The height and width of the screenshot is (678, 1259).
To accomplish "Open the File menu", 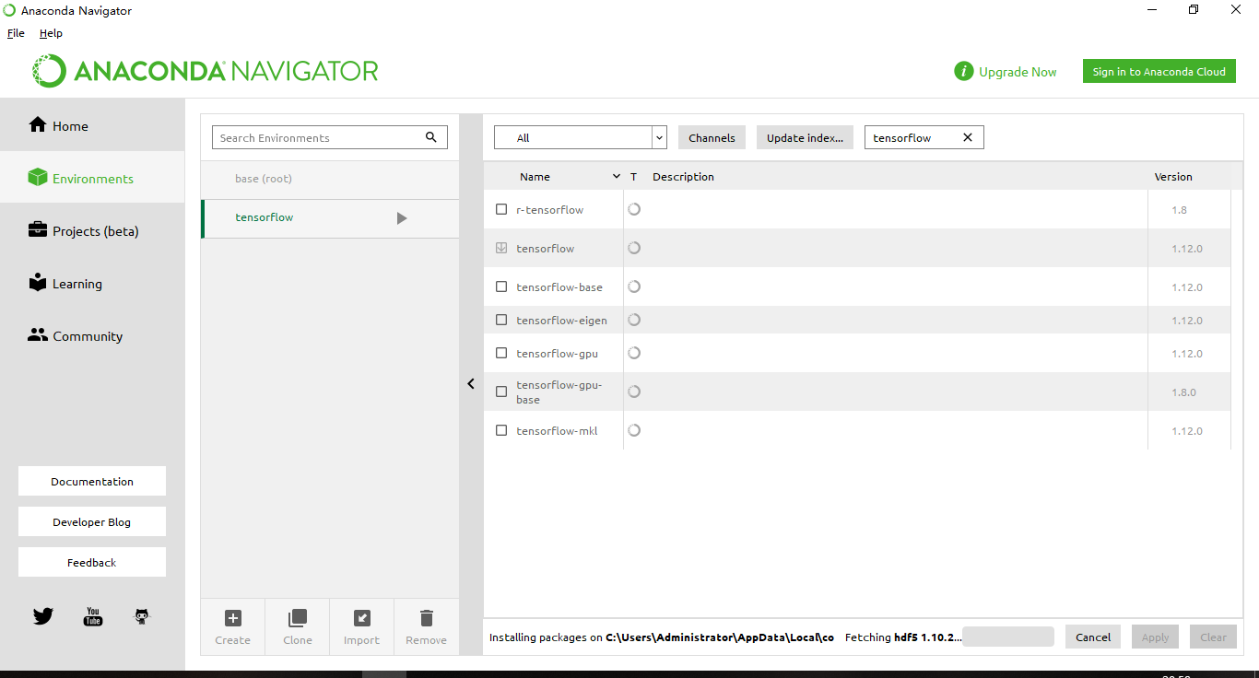I will click(15, 32).
